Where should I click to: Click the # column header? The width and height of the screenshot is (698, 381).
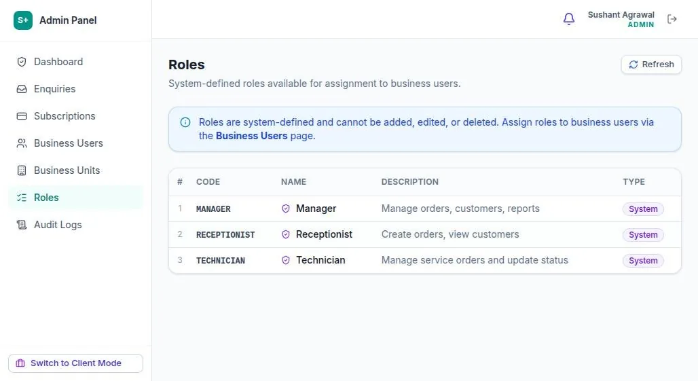(180, 181)
